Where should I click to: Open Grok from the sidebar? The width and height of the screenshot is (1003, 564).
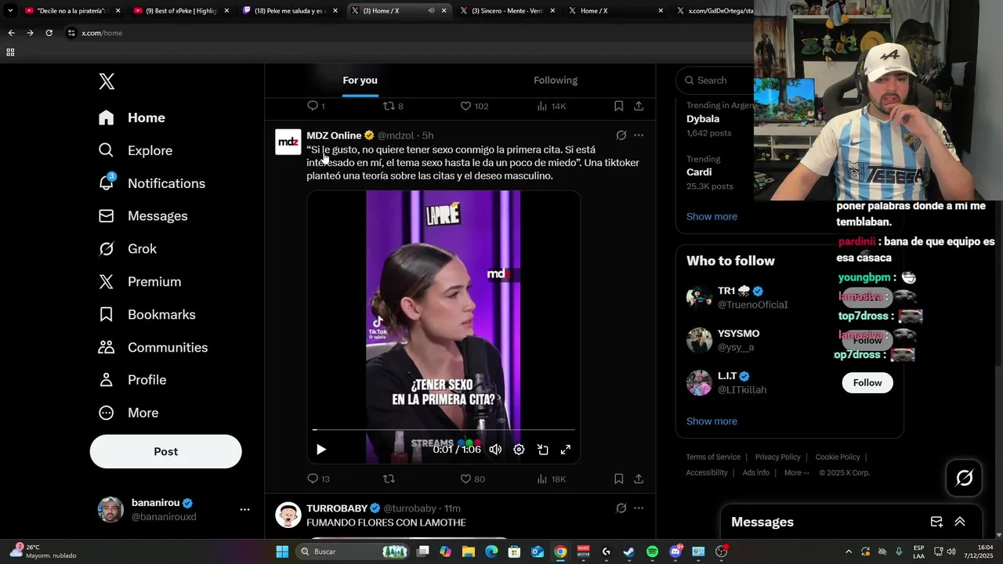tap(128, 249)
